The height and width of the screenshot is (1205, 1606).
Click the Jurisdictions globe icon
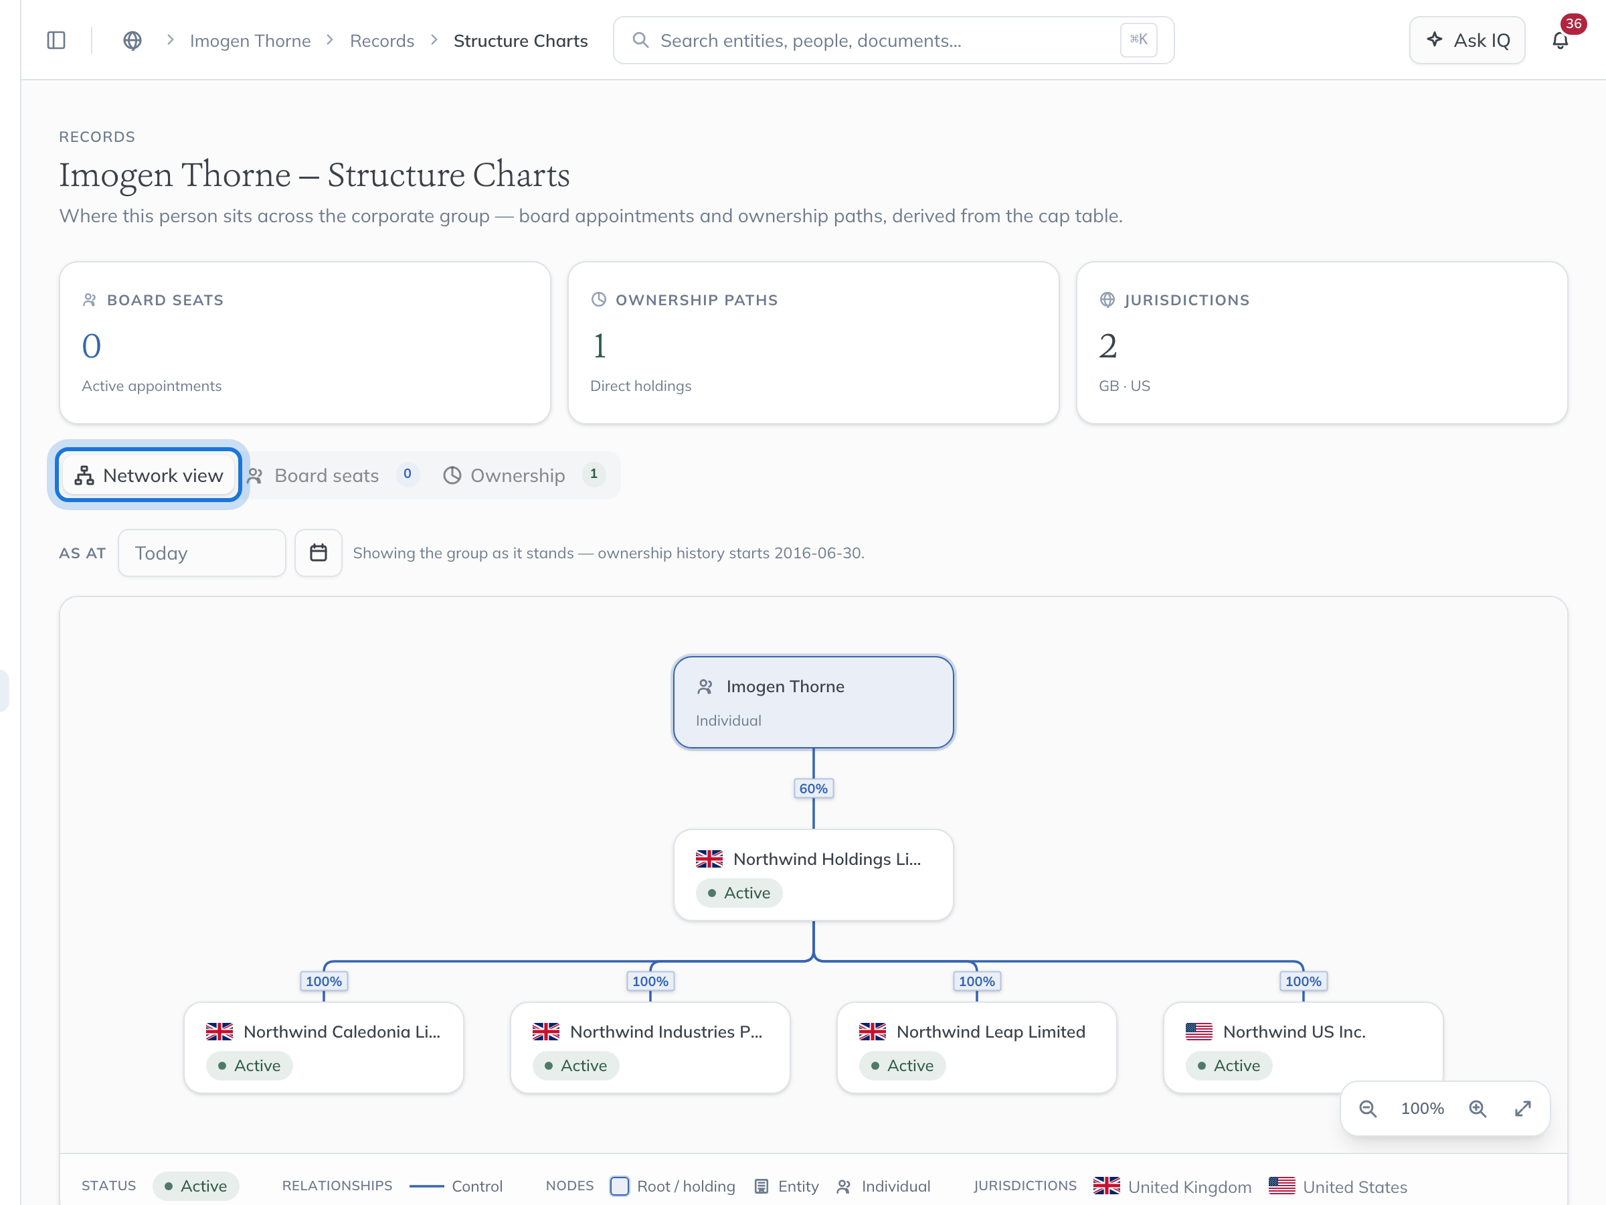point(1107,299)
